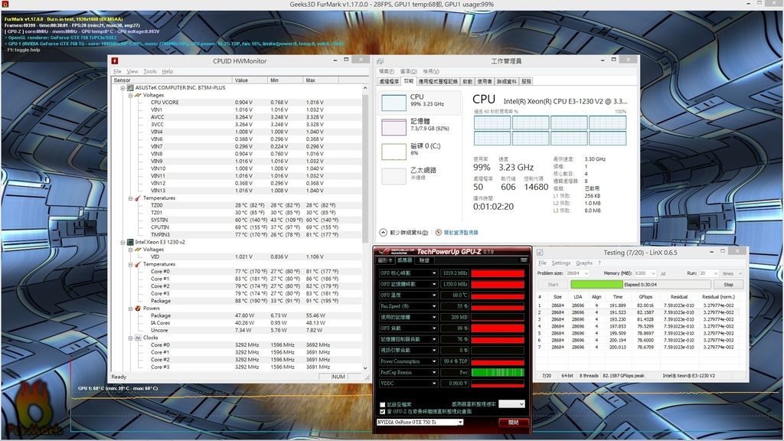Viewport: 784px width, 441px height.
Task: Open the Graphs menu in LinX
Action: 584,263
